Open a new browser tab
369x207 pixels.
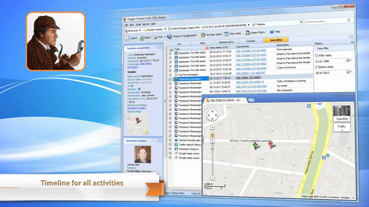(x=251, y=100)
